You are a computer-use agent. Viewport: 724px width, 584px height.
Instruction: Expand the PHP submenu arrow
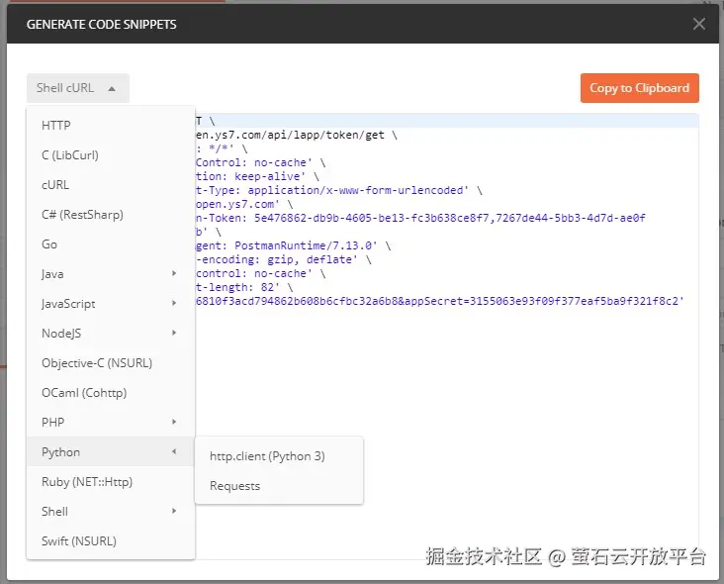point(174,422)
